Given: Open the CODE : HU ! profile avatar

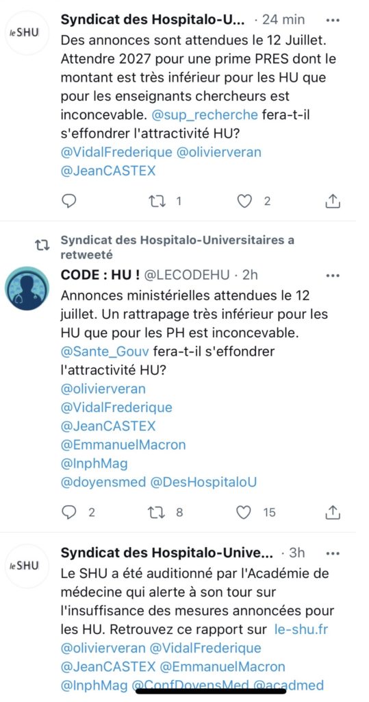Looking at the screenshot, I should click(x=27, y=289).
